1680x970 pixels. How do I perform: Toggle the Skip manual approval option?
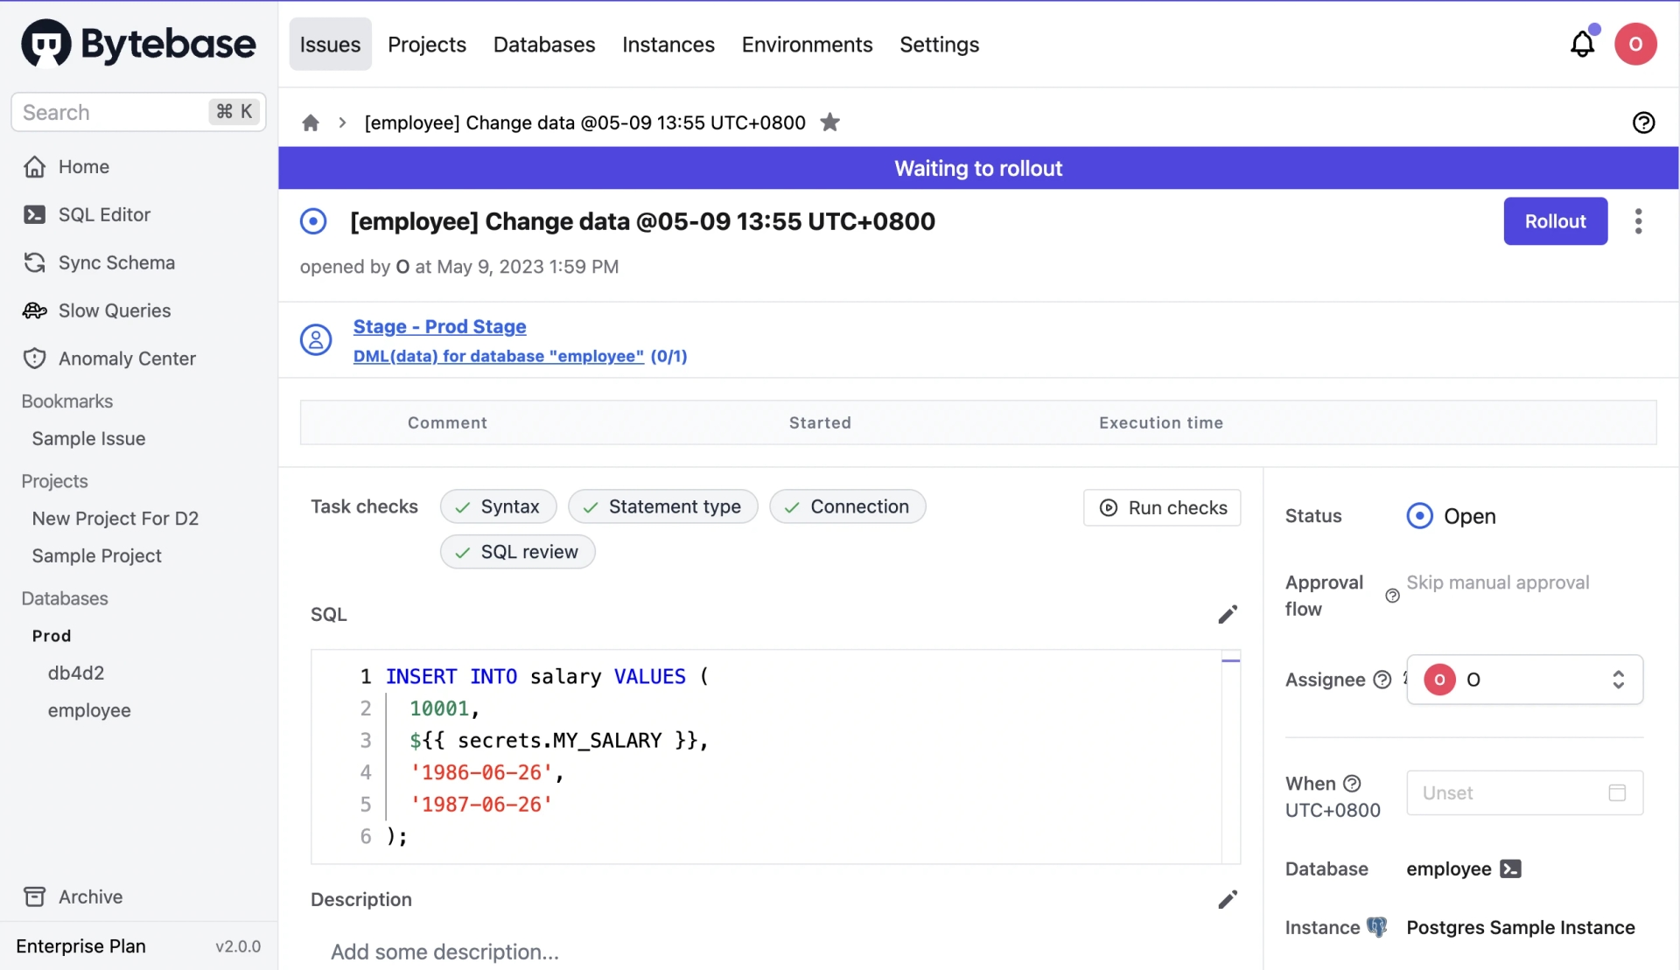pyautogui.click(x=1496, y=582)
